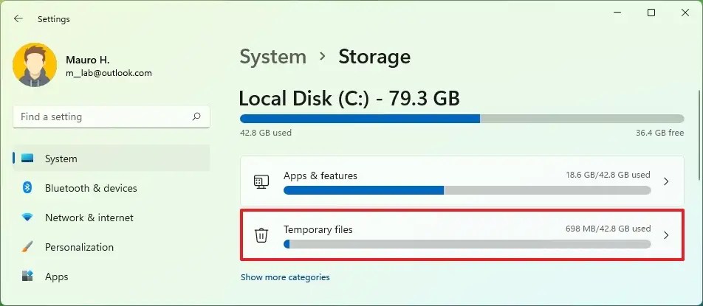The height and width of the screenshot is (306, 703).
Task: Click the Mauro H. profile avatar
Action: [x=35, y=66]
